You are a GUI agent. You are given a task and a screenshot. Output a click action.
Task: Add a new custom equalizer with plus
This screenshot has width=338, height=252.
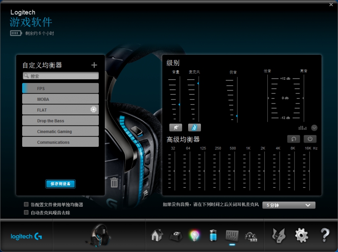coord(94,65)
